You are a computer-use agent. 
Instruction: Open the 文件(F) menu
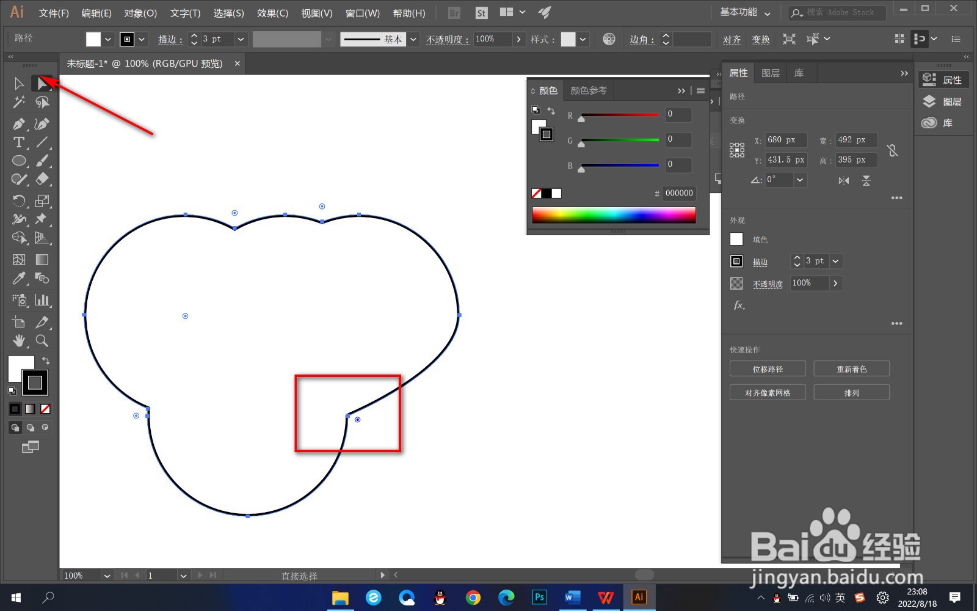[54, 13]
